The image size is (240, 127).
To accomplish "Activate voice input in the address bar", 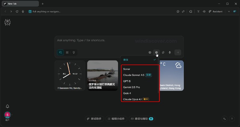I will point(23,11).
